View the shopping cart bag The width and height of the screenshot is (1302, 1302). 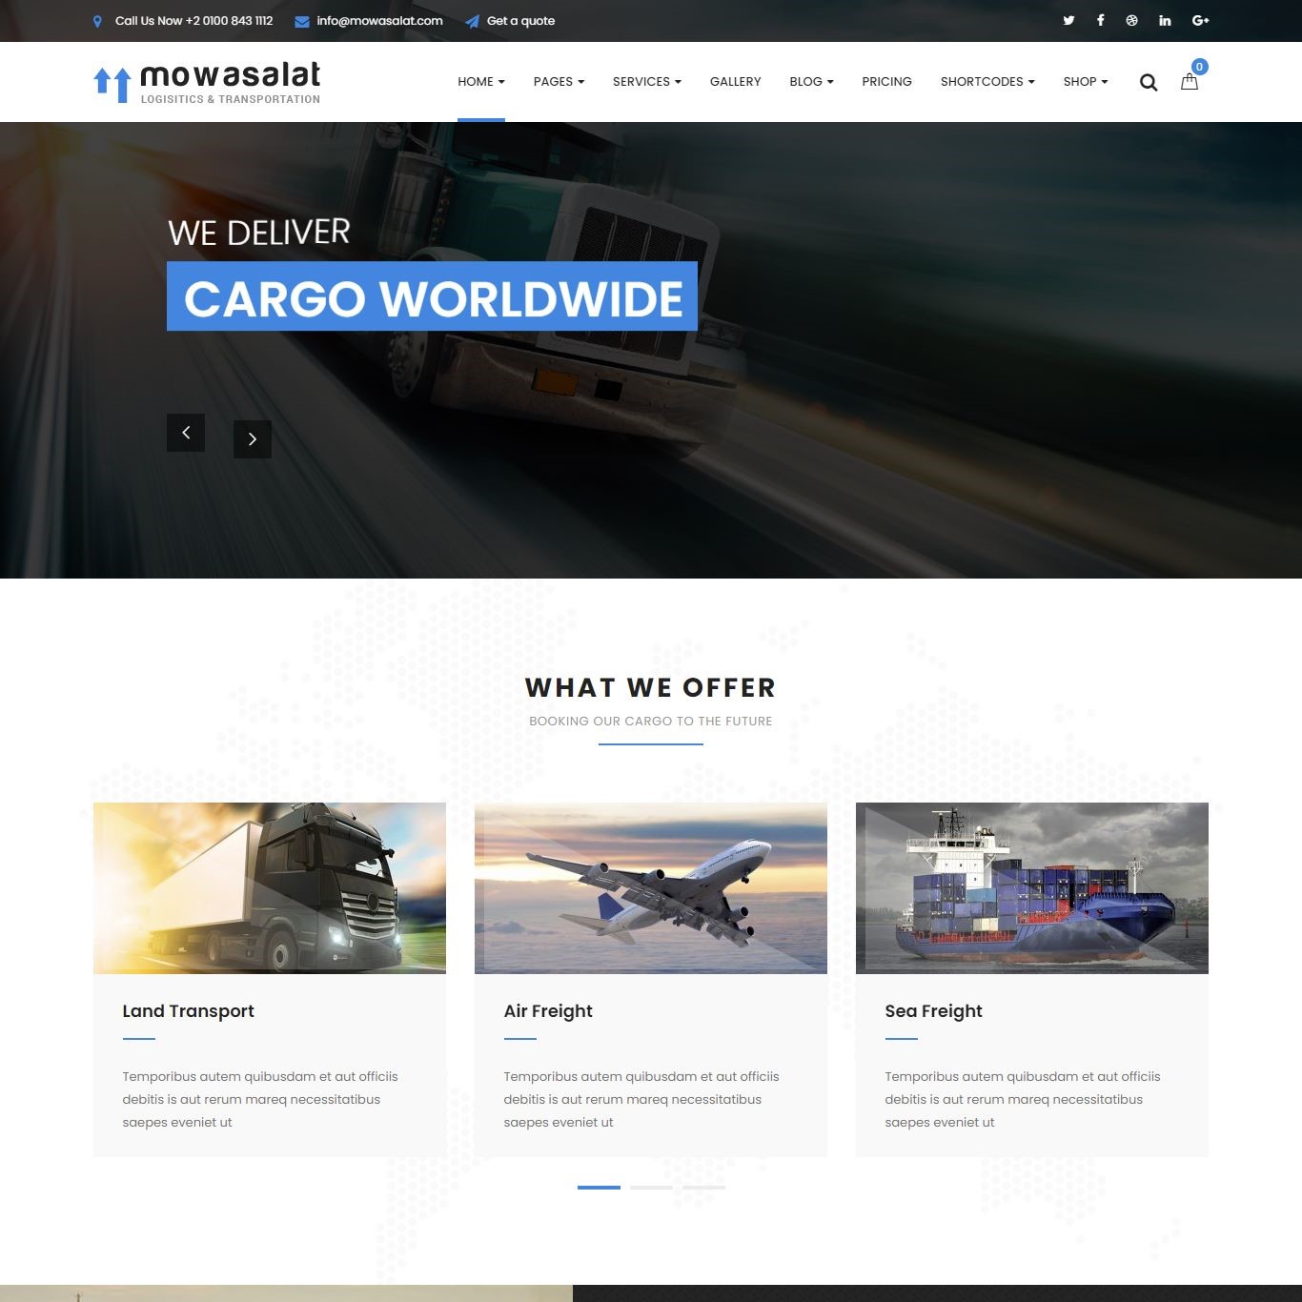(x=1189, y=82)
